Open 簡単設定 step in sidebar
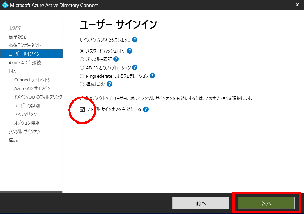304x214 pixels. click(x=18, y=37)
